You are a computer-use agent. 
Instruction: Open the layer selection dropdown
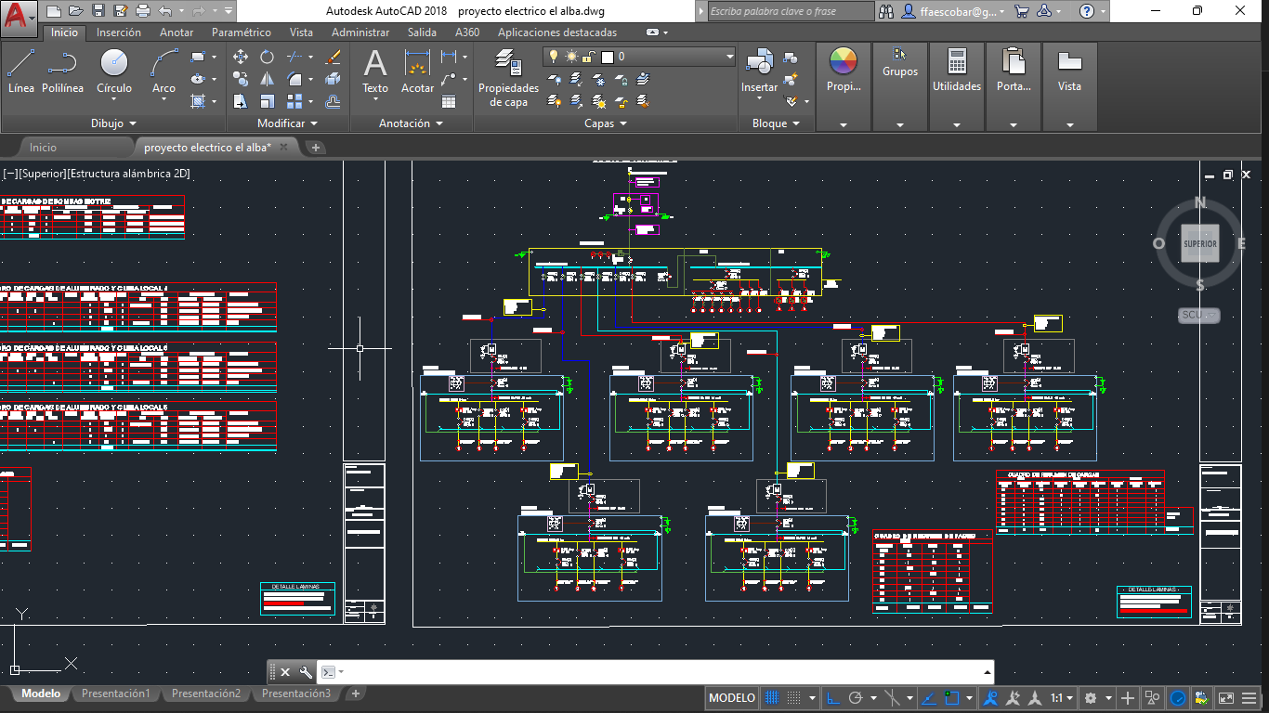(730, 57)
